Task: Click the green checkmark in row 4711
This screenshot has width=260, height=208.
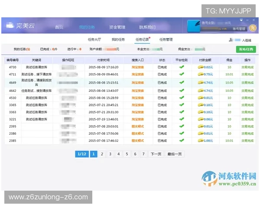Action: click(182, 74)
